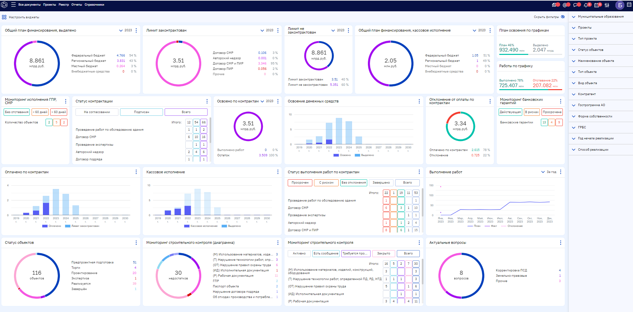Open the chat messages bubble icon

point(575,5)
